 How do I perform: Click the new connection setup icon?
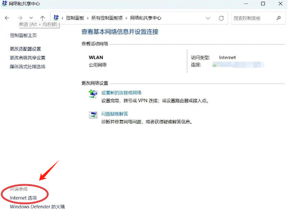pos(93,94)
